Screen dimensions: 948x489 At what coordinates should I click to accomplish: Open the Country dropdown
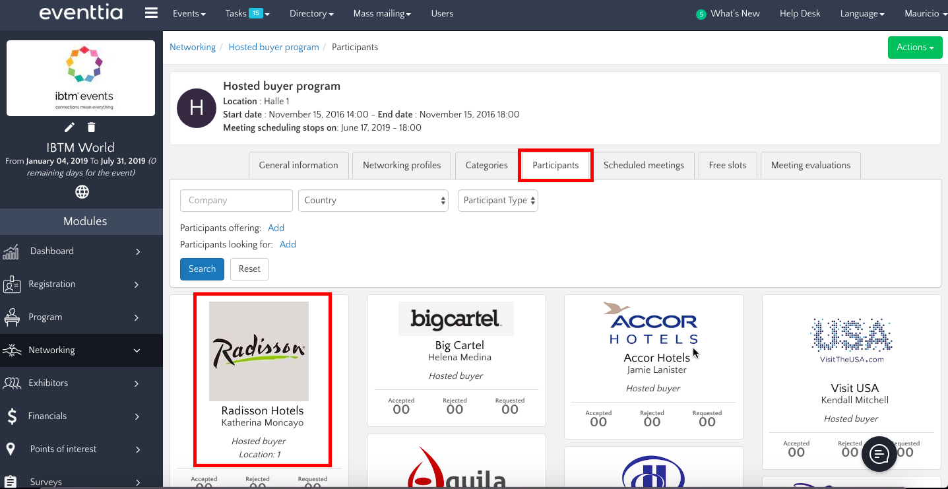tap(373, 201)
